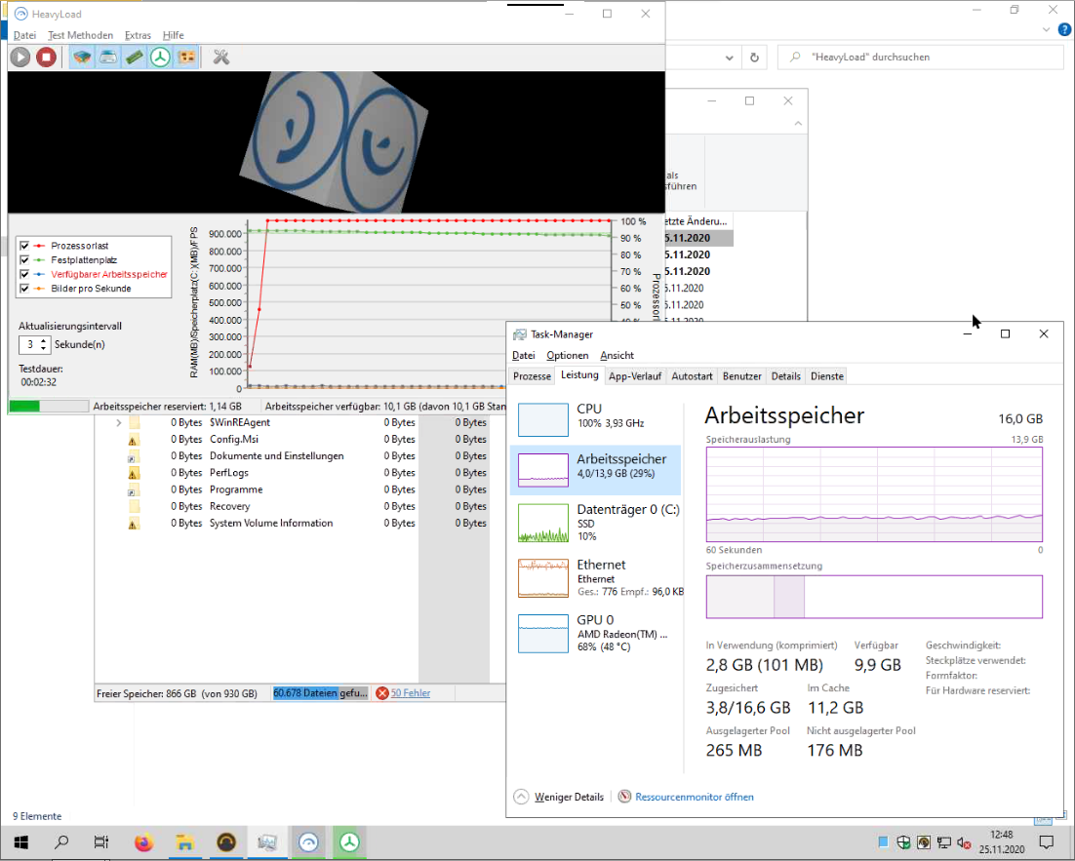This screenshot has width=1075, height=861.
Task: Toggle the GPU graphics test icon
Action: tap(185, 57)
